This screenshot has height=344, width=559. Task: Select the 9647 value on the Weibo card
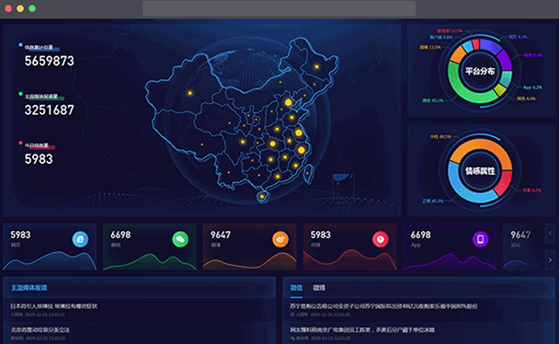(221, 235)
